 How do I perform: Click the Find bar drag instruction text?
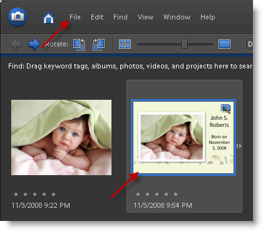pos(130,66)
